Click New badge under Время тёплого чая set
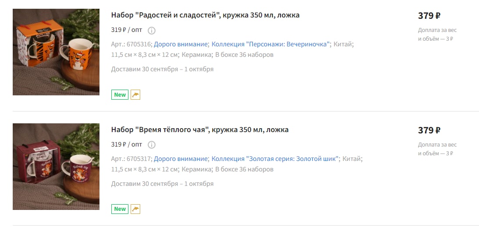479x227 pixels. point(120,209)
